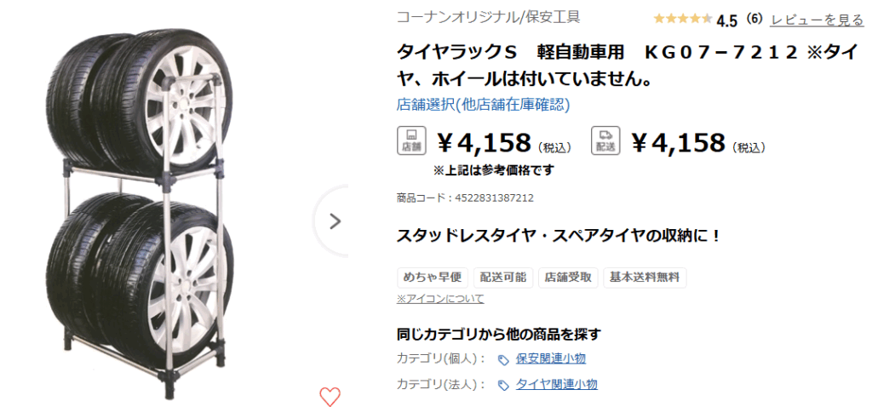The width and height of the screenshot is (872, 407).
Task: Open 店舗選択(他店舗在庫確認) store selection
Action: pyautogui.click(x=483, y=105)
